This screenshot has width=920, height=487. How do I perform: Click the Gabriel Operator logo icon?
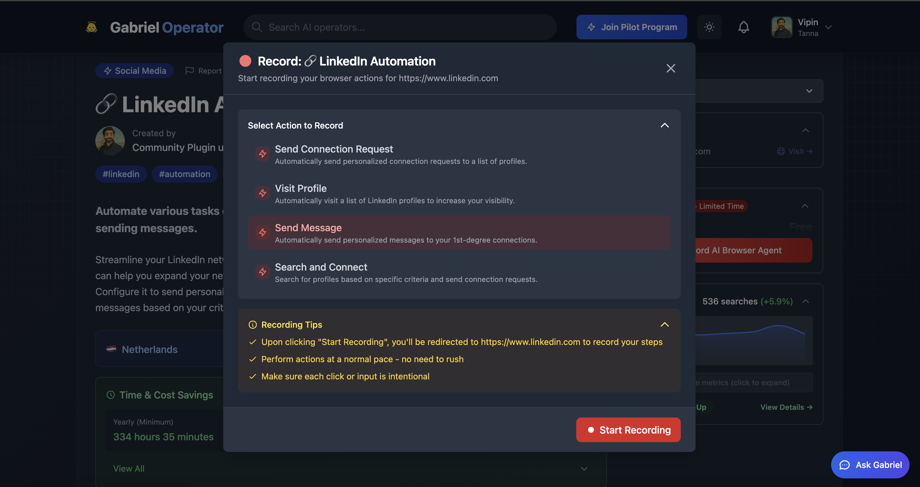click(92, 27)
